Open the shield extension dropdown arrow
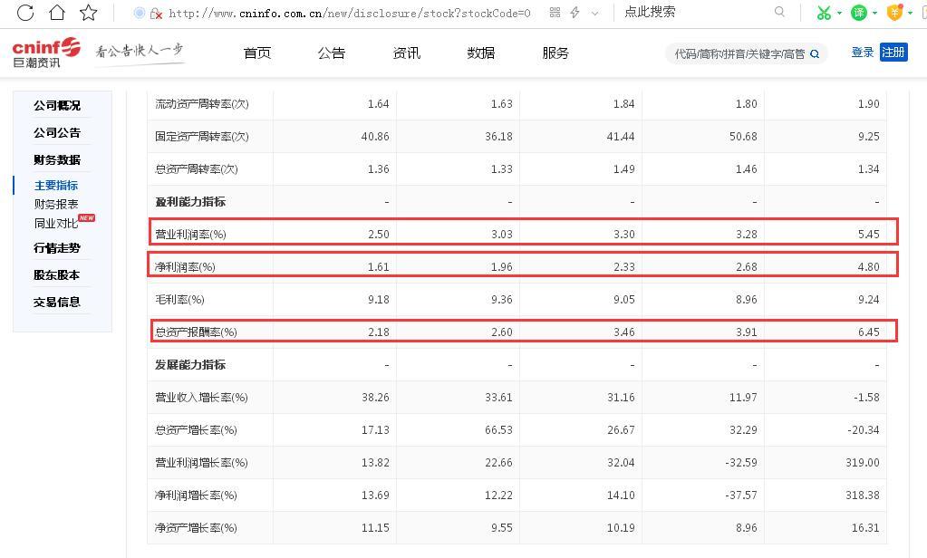Viewport: 927px width, 558px height. [910, 13]
